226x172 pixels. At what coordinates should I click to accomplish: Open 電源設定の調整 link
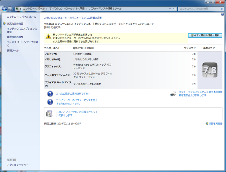coord(15,37)
